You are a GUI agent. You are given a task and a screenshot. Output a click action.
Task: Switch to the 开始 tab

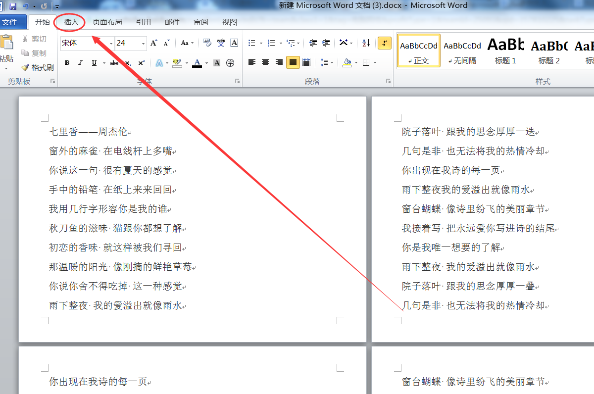point(42,22)
